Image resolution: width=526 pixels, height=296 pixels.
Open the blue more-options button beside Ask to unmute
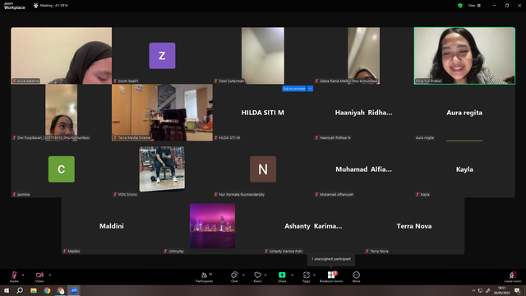[311, 89]
